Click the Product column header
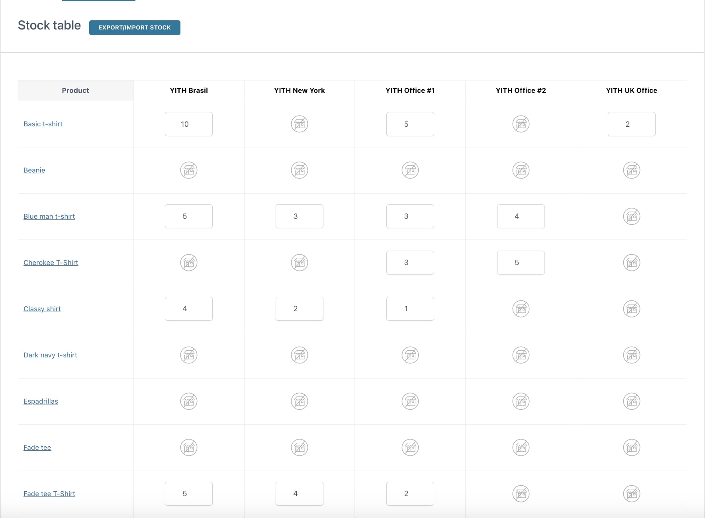Screen dimensions: 705x518 (76, 90)
